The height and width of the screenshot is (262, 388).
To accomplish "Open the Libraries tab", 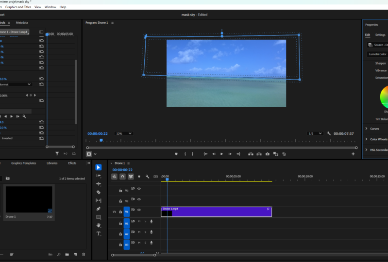I will 52,163.
